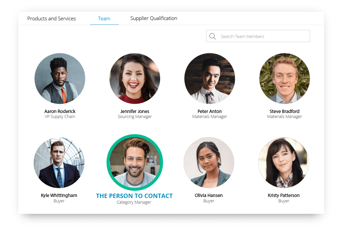
Task: Follow the Steve Bradford name link
Action: [285, 111]
